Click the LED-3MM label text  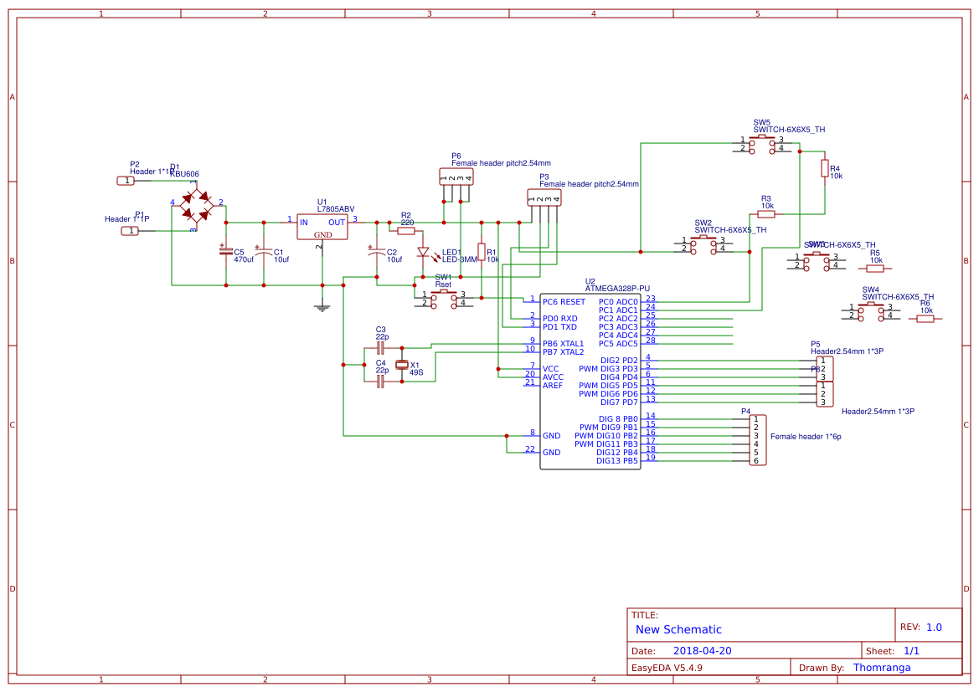tap(460, 259)
